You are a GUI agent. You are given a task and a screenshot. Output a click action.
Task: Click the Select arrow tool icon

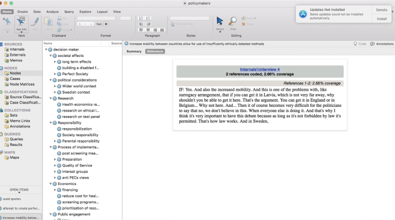click(220, 21)
